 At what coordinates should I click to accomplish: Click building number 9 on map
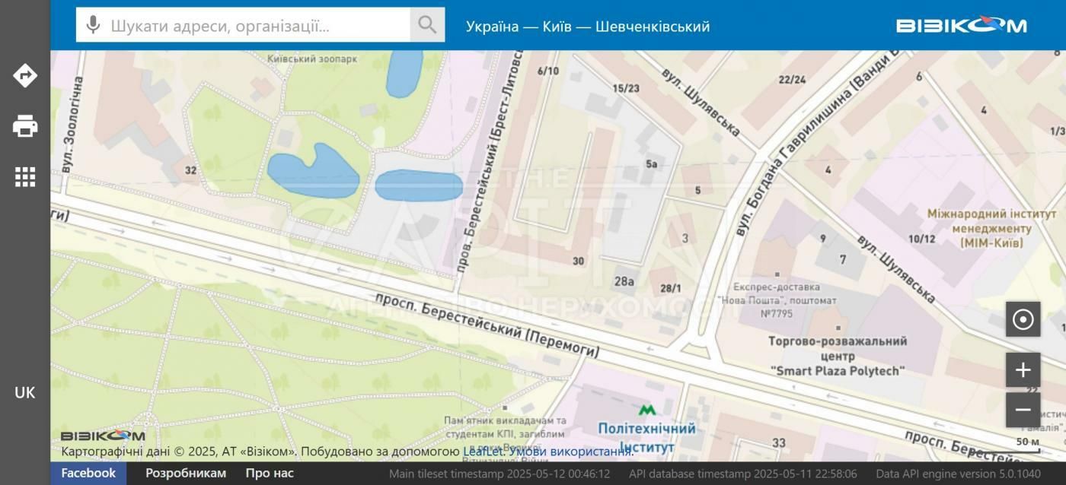(x=822, y=238)
